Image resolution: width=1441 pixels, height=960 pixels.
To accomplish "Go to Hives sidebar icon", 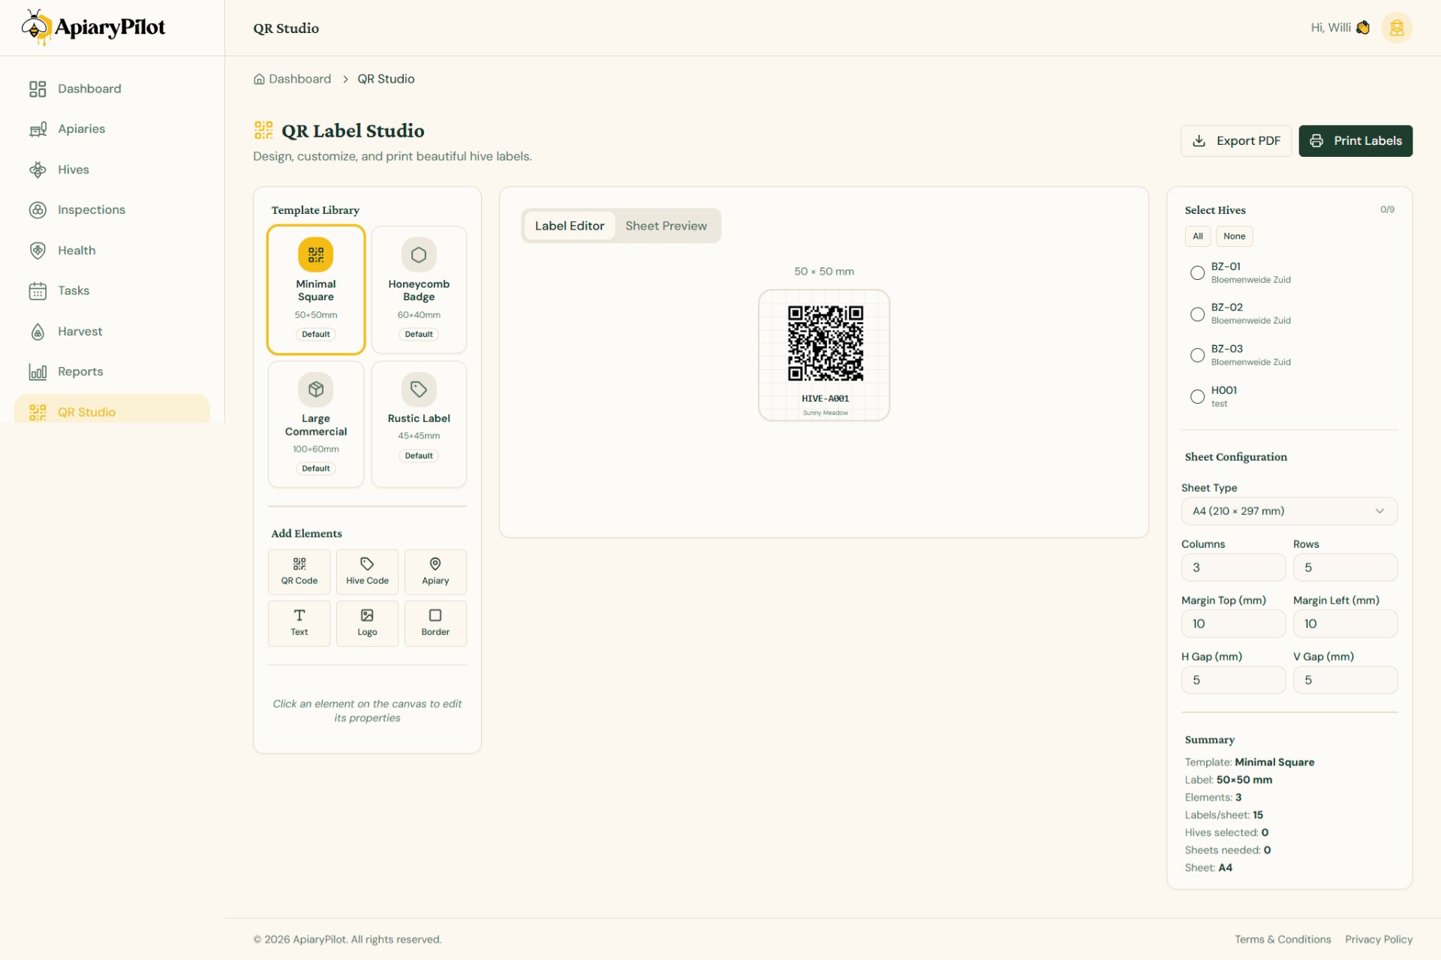I will [38, 170].
